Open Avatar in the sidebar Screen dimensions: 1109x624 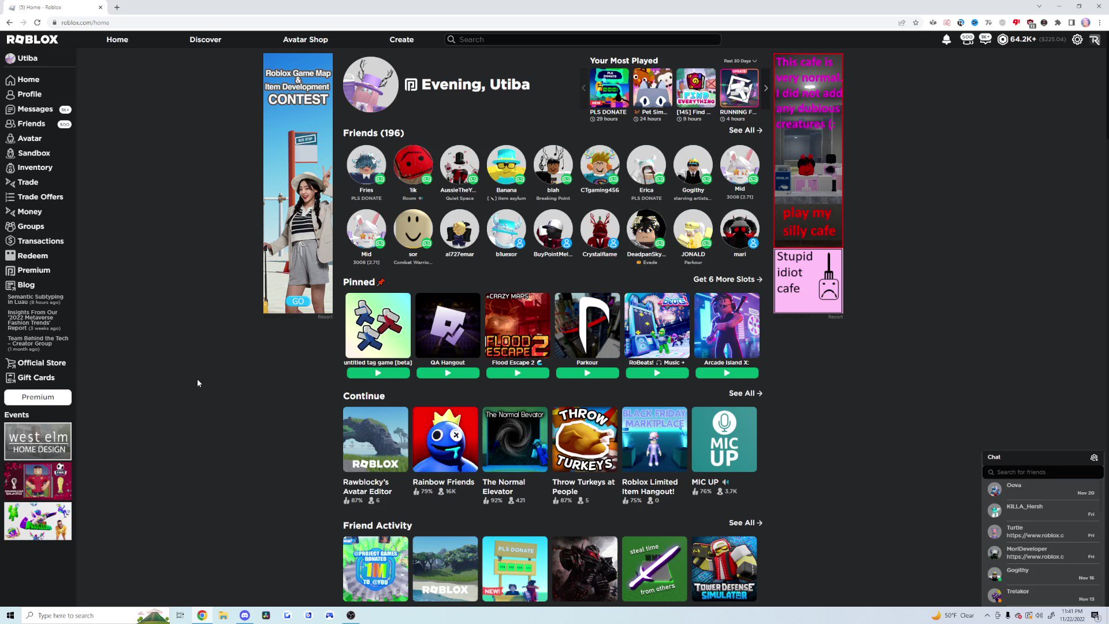click(23, 139)
